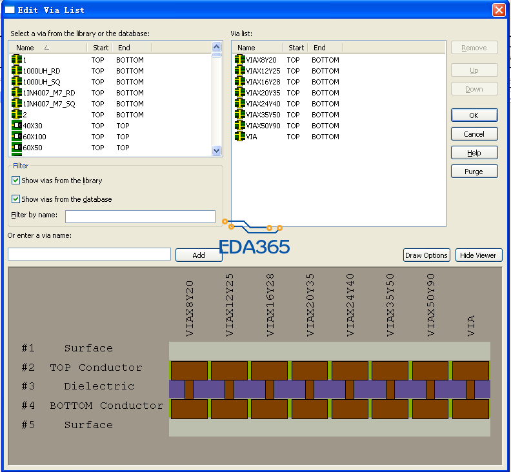Click the Start column header in via list
This screenshot has width=511, height=472.
[296, 48]
